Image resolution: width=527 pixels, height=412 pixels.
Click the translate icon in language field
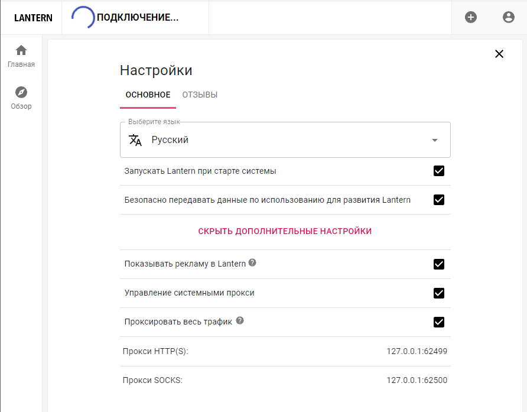pos(134,140)
